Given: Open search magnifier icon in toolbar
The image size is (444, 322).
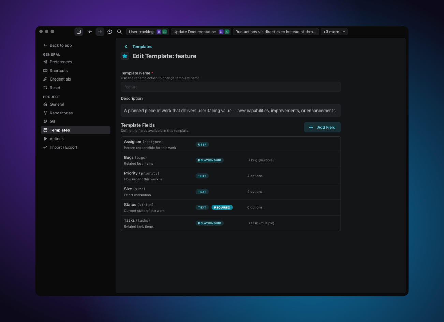Looking at the screenshot, I should coord(119,32).
